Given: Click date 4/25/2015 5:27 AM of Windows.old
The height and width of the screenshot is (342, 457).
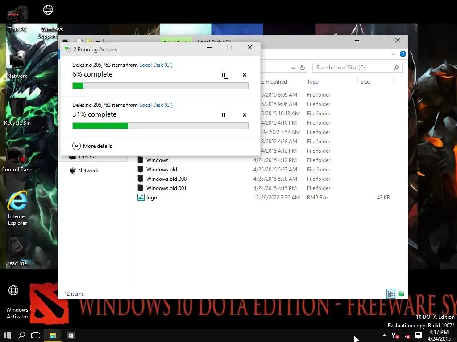Looking at the screenshot, I should 275,170.
